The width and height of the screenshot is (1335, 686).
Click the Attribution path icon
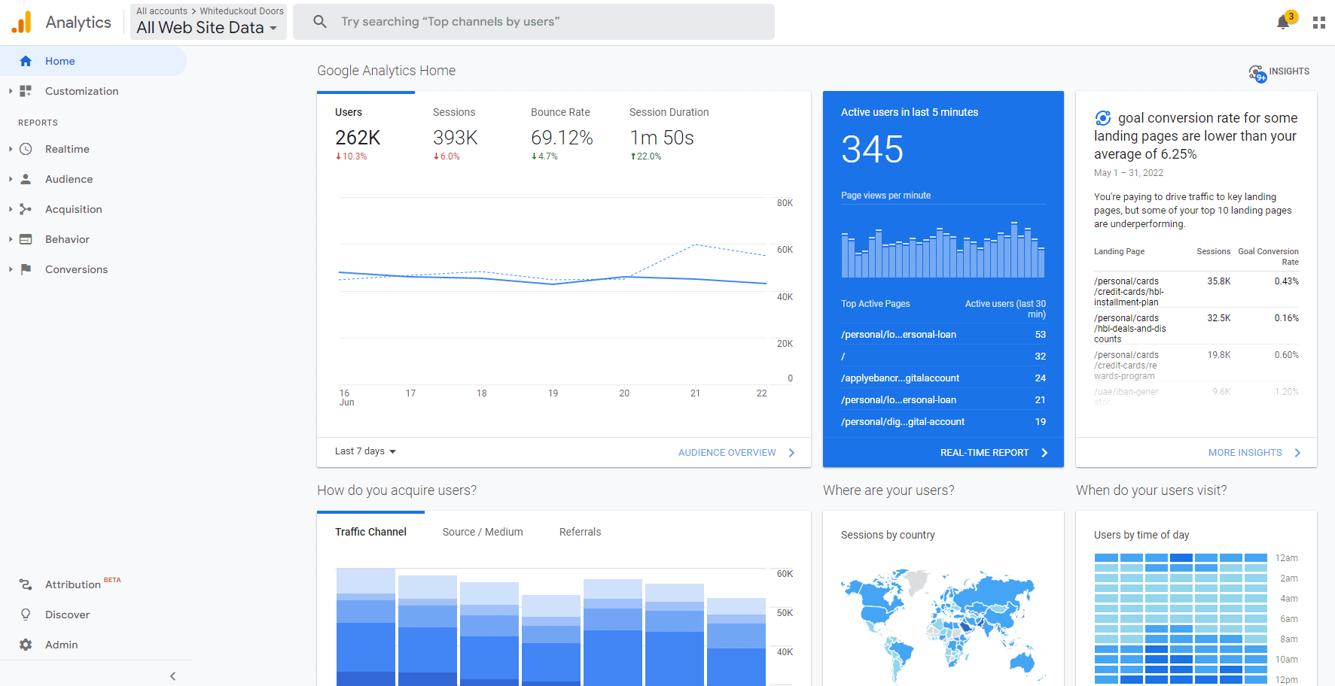[26, 584]
